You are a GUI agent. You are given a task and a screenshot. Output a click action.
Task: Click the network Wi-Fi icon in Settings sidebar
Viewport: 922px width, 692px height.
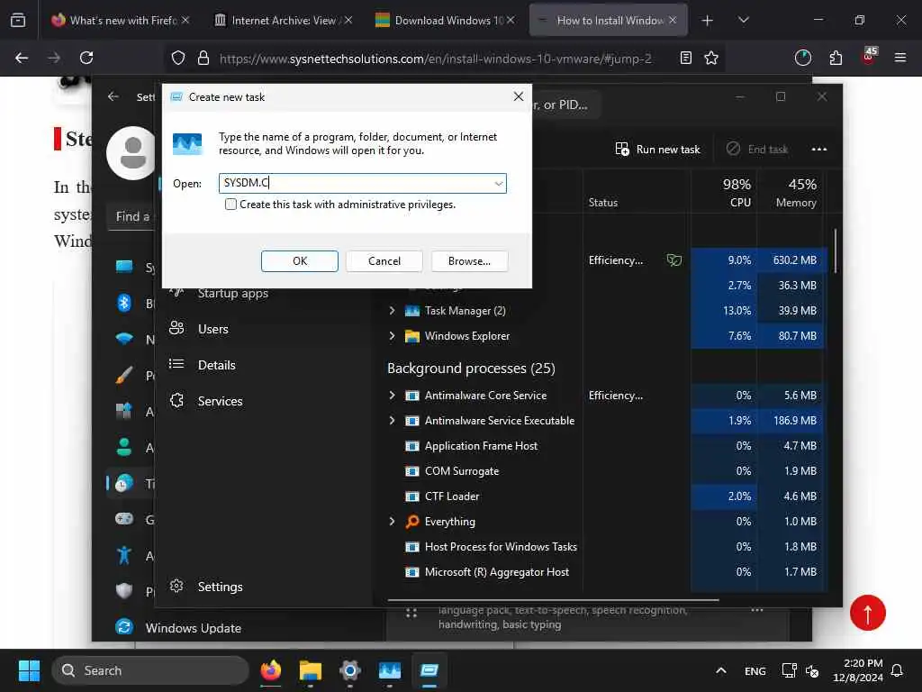[x=124, y=339]
